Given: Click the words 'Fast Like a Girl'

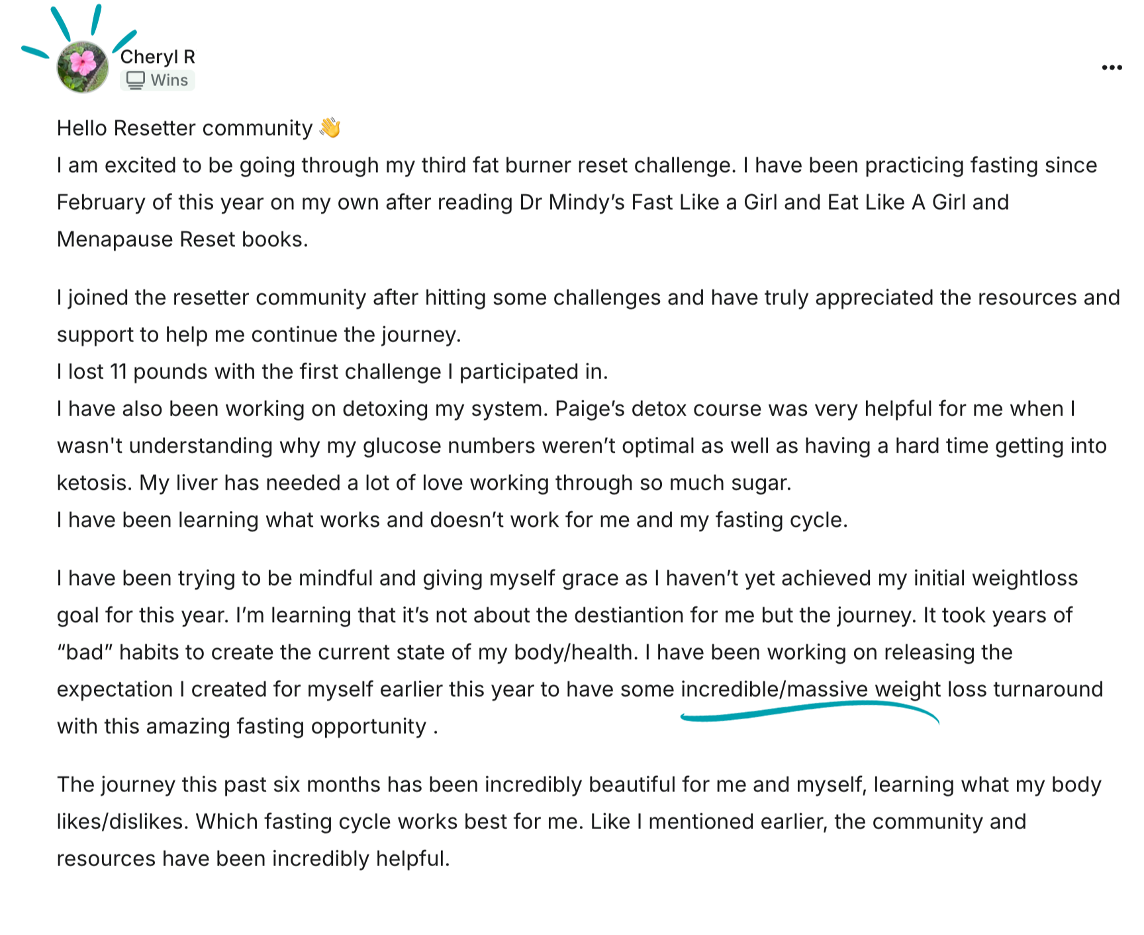Looking at the screenshot, I should click(684, 202).
